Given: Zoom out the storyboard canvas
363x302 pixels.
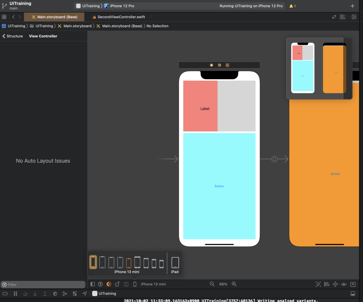Looking at the screenshot, I should (212, 284).
